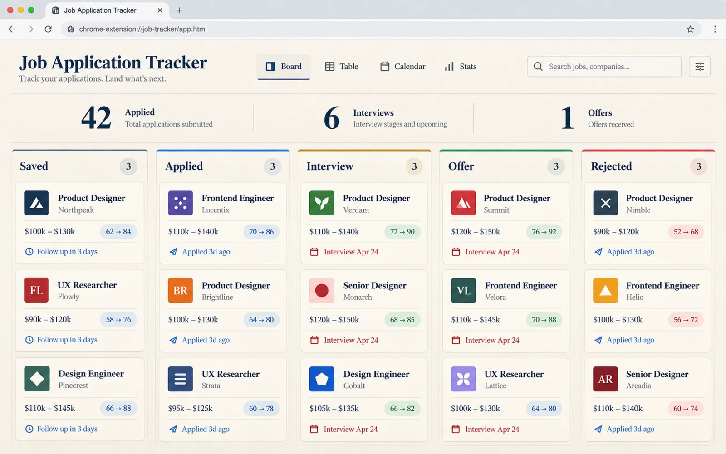Click the browser address bar URL
Image resolution: width=726 pixels, height=454 pixels.
click(x=143, y=29)
